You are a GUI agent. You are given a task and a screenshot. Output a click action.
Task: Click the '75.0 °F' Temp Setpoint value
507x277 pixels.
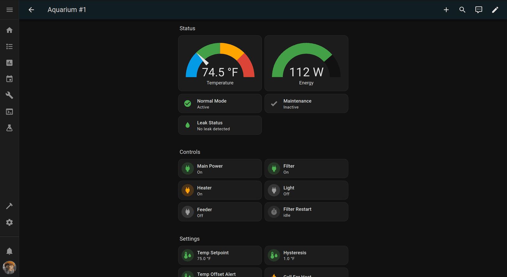click(x=204, y=259)
